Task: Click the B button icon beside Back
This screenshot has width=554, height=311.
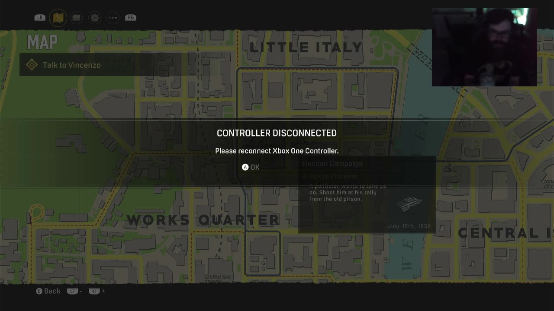Action: click(39, 291)
